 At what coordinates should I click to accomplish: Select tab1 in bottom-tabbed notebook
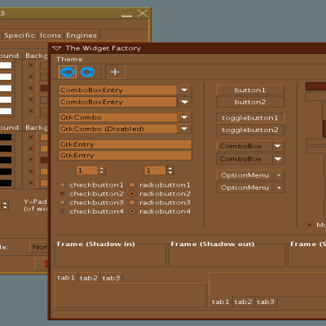tap(221, 302)
